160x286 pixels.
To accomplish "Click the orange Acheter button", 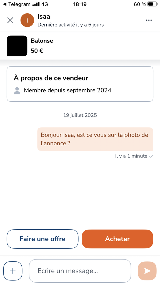I will (117, 239).
